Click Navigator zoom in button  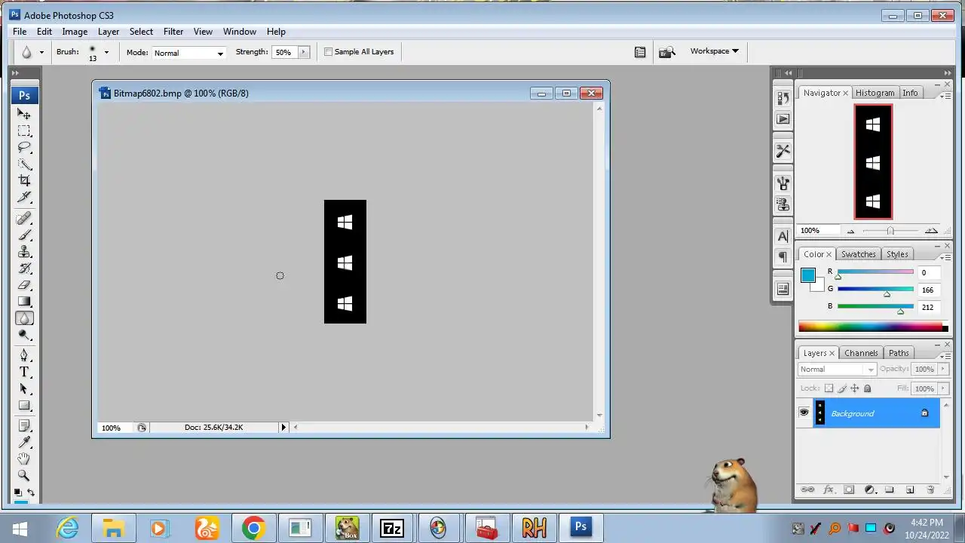[931, 231]
